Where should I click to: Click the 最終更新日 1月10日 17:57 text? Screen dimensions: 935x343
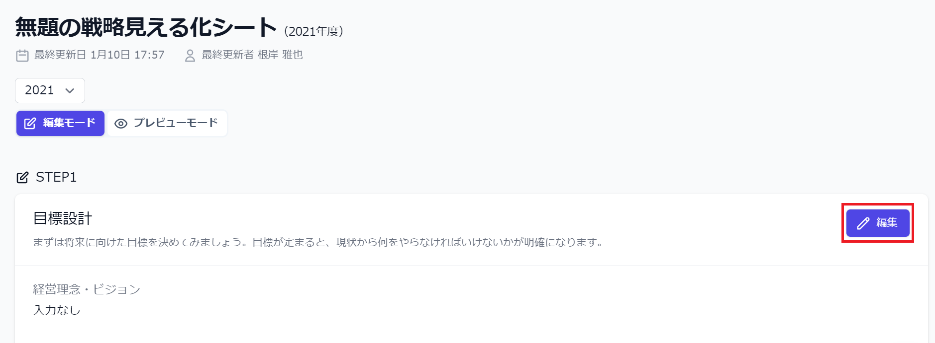(x=100, y=55)
